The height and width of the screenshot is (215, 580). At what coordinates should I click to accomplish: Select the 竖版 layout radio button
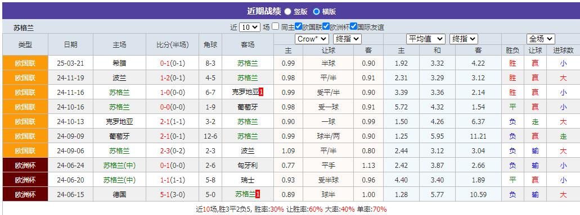point(288,11)
